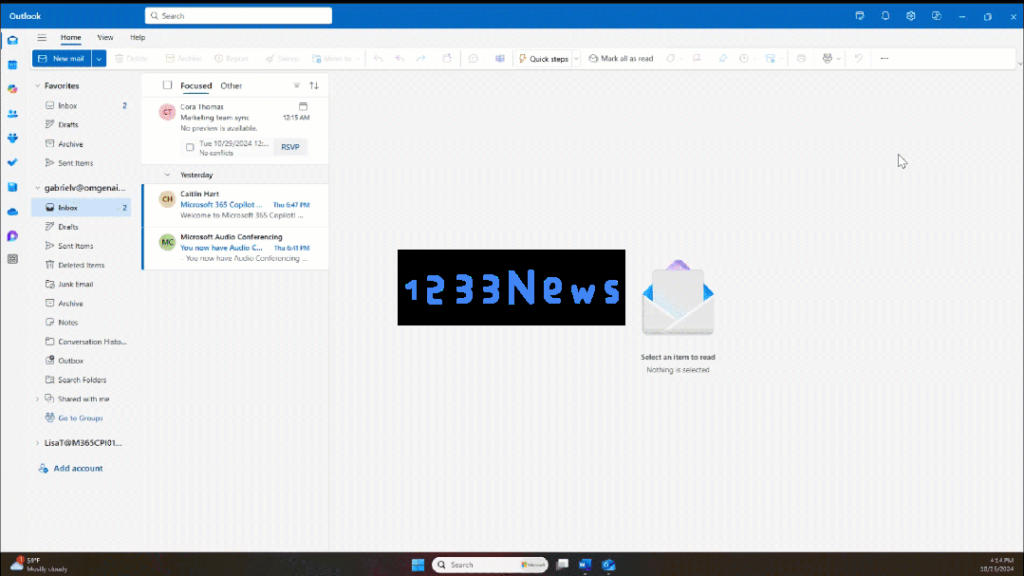Select the Focused inbox tab
1024x576 pixels.
click(x=195, y=85)
